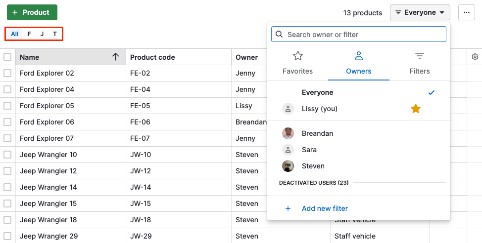This screenshot has height=243, width=482.
Task: Open the three-dot more options menu
Action: (x=467, y=12)
